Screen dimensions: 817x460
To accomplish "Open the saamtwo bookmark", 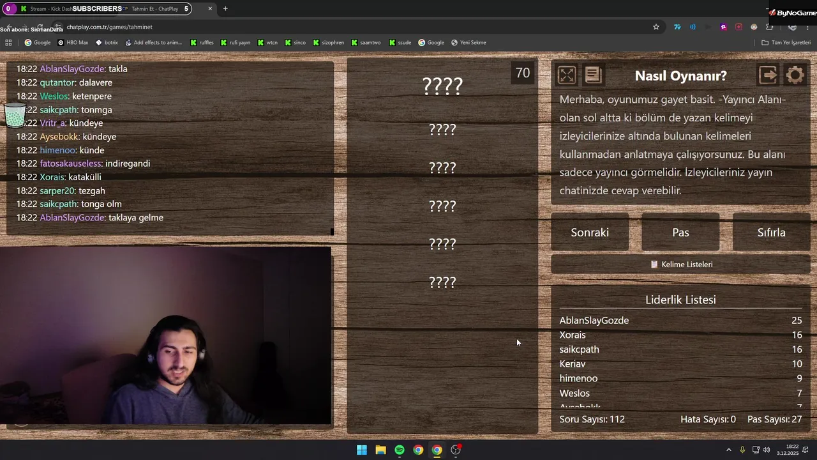I will 365,43.
